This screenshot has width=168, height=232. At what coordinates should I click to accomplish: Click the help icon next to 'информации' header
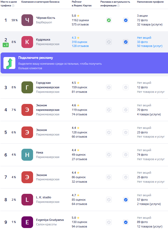[x=119, y=6]
